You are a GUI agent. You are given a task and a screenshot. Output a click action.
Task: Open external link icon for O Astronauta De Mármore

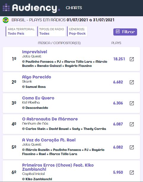pyautogui.click(x=132, y=124)
